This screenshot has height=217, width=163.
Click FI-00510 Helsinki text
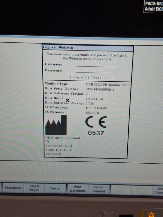[59, 150]
